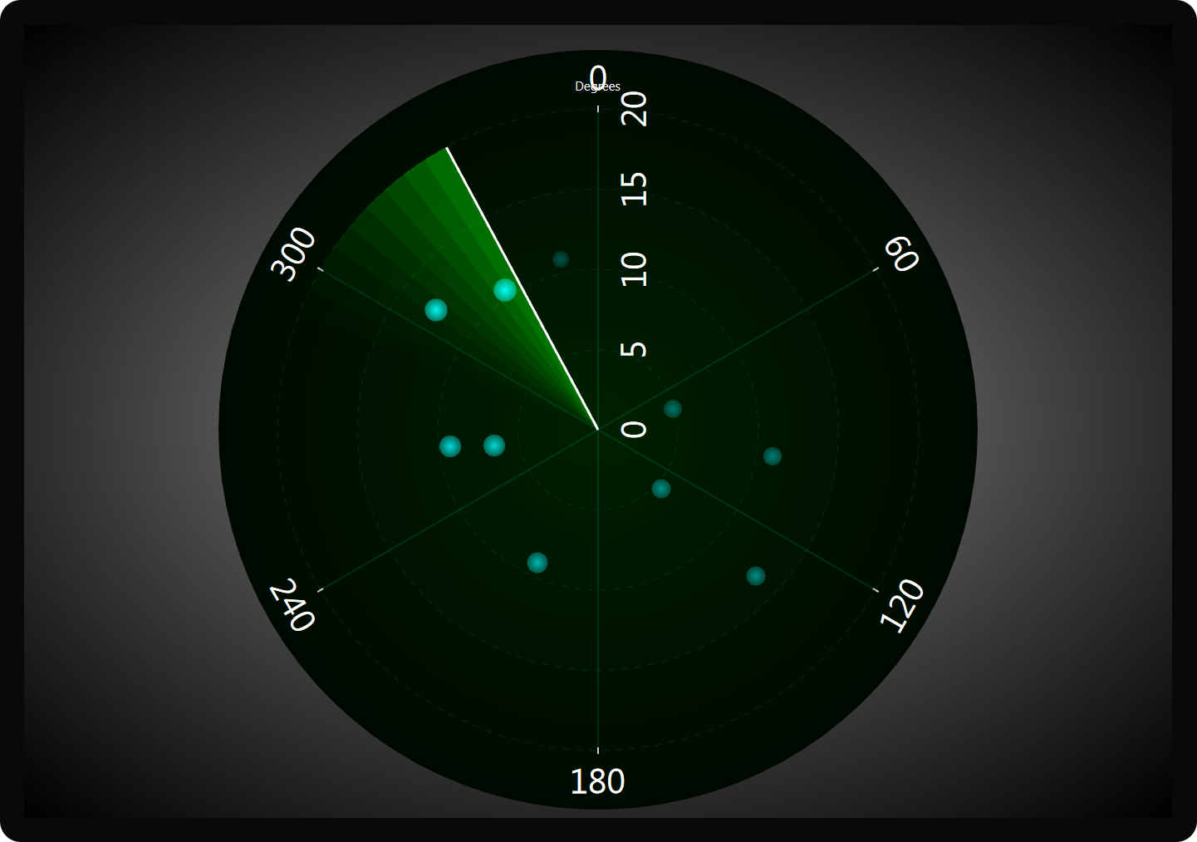Click the blip nearest the 120 degree spoke
The width and height of the screenshot is (1197, 842).
[x=755, y=576]
